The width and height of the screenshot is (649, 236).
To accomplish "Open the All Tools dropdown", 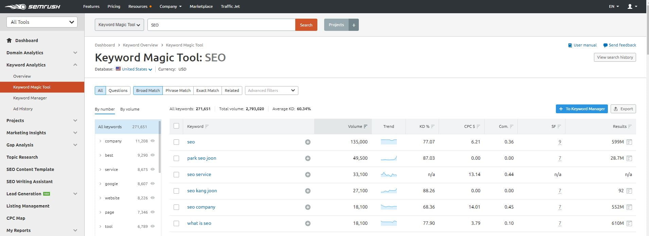I will point(42,22).
